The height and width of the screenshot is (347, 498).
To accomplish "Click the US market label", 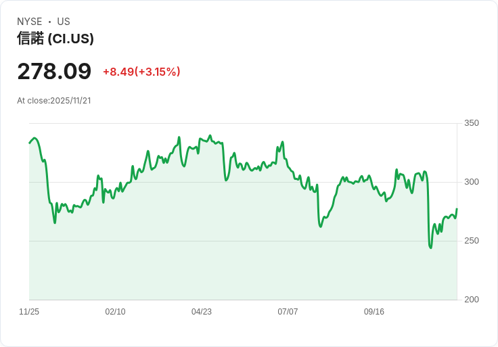I will click(x=64, y=22).
